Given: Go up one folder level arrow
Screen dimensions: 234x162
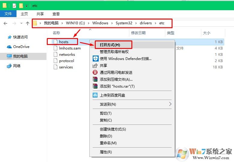Looking at the screenshot, I should pos(28,23).
